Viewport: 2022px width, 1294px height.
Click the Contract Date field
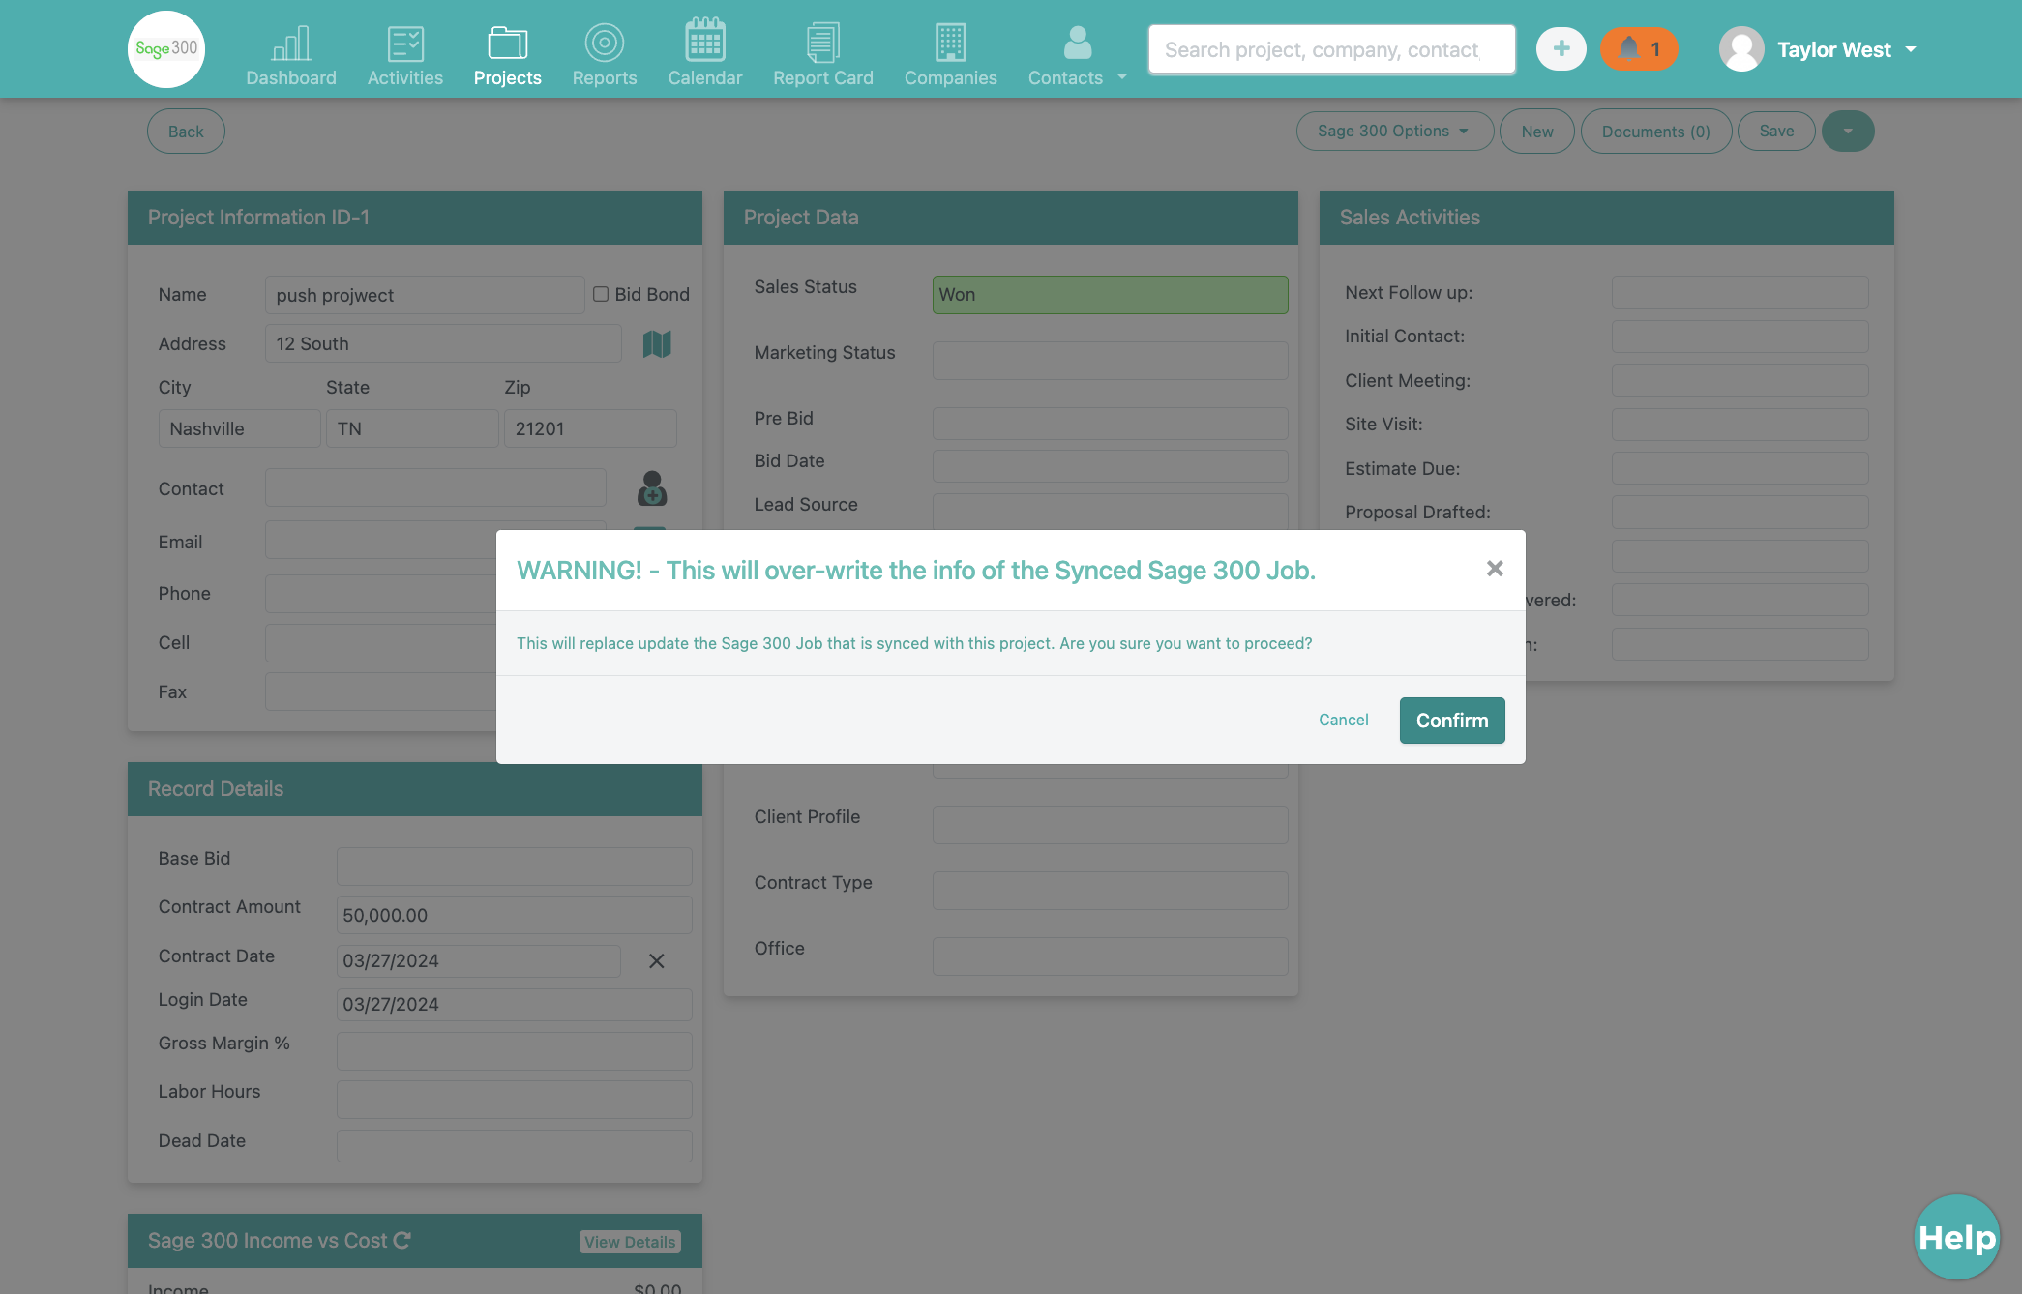[x=479, y=961]
